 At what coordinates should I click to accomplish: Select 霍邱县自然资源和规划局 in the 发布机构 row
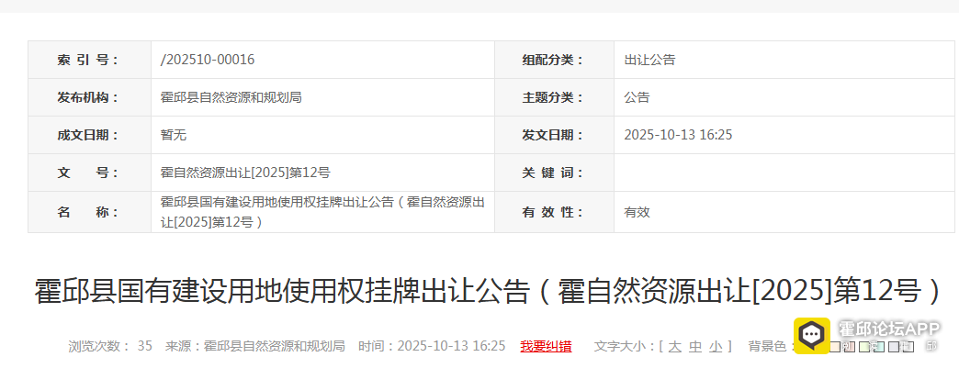(231, 97)
